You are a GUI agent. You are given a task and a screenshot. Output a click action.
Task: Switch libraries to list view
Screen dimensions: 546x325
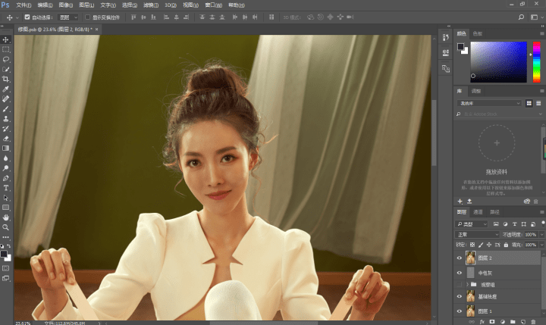(538, 103)
